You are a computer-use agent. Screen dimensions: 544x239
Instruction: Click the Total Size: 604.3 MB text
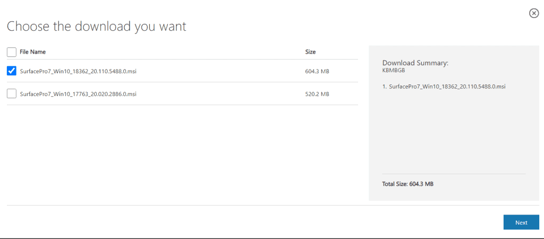407,184
